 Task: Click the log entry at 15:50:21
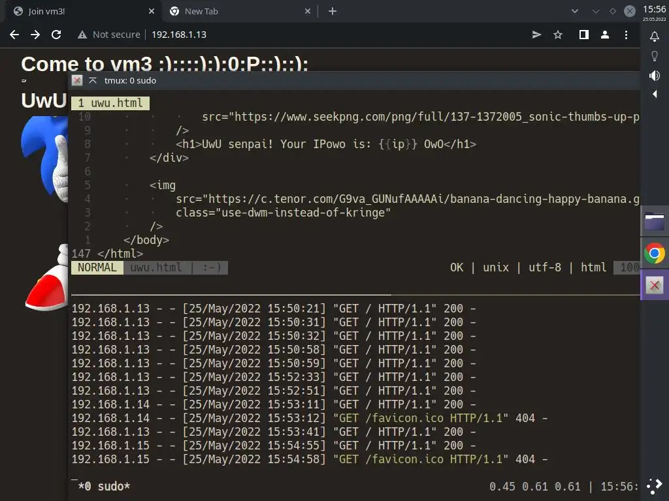point(274,309)
